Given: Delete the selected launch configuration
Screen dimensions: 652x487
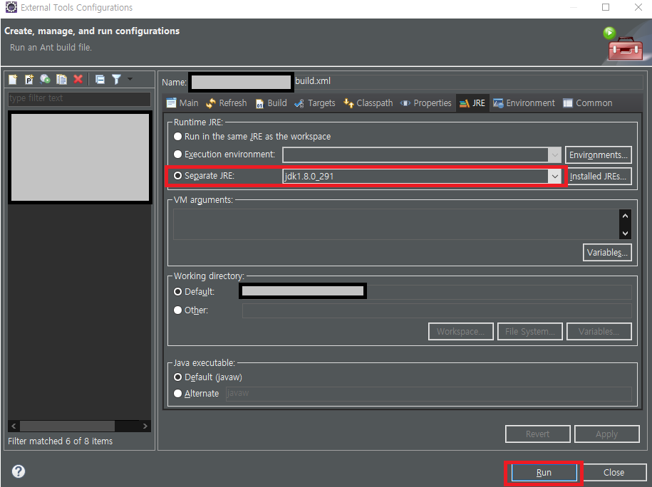Looking at the screenshot, I should (76, 79).
